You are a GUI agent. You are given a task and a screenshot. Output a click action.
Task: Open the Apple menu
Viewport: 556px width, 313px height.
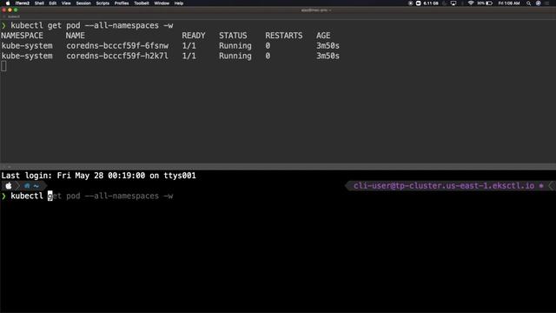8,3
